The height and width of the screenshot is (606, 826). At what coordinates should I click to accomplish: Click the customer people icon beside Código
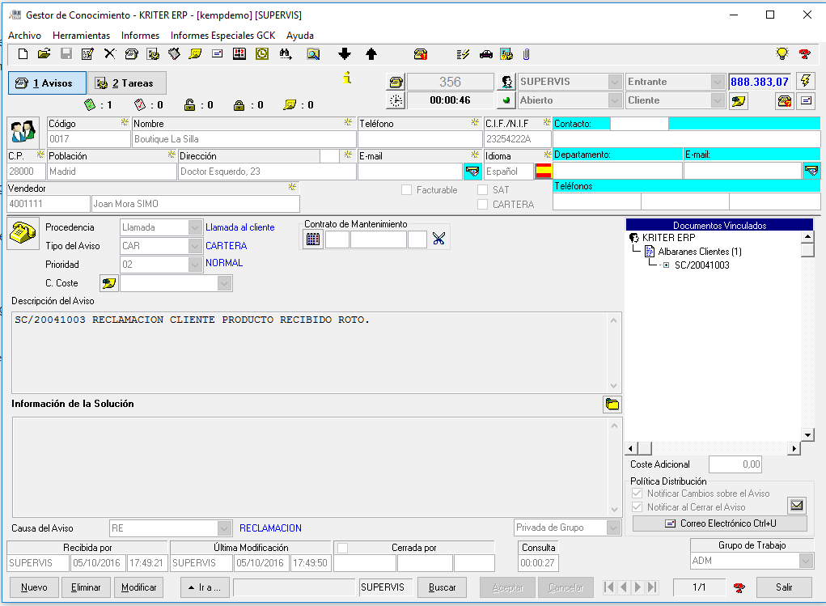point(23,132)
